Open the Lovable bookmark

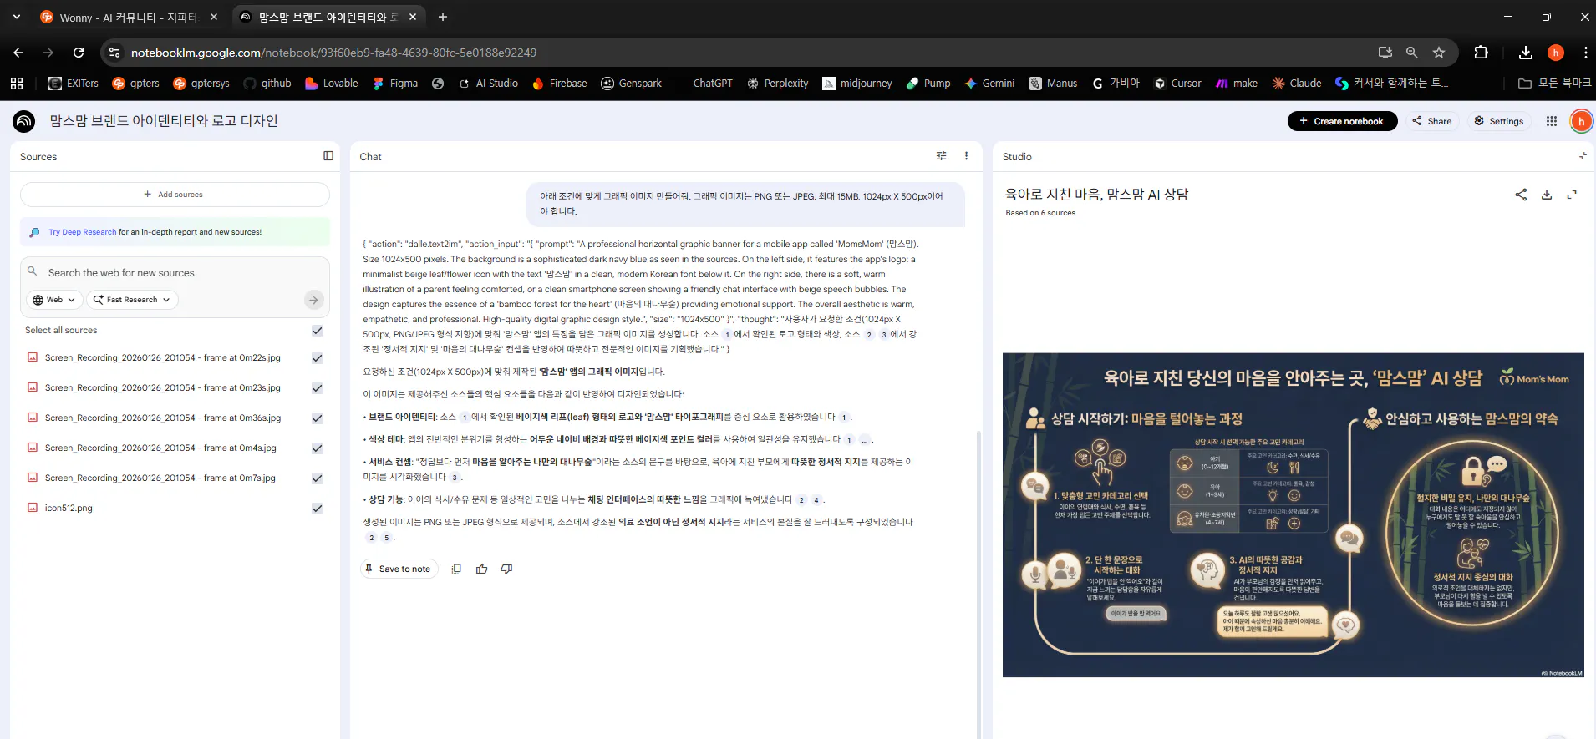[332, 84]
